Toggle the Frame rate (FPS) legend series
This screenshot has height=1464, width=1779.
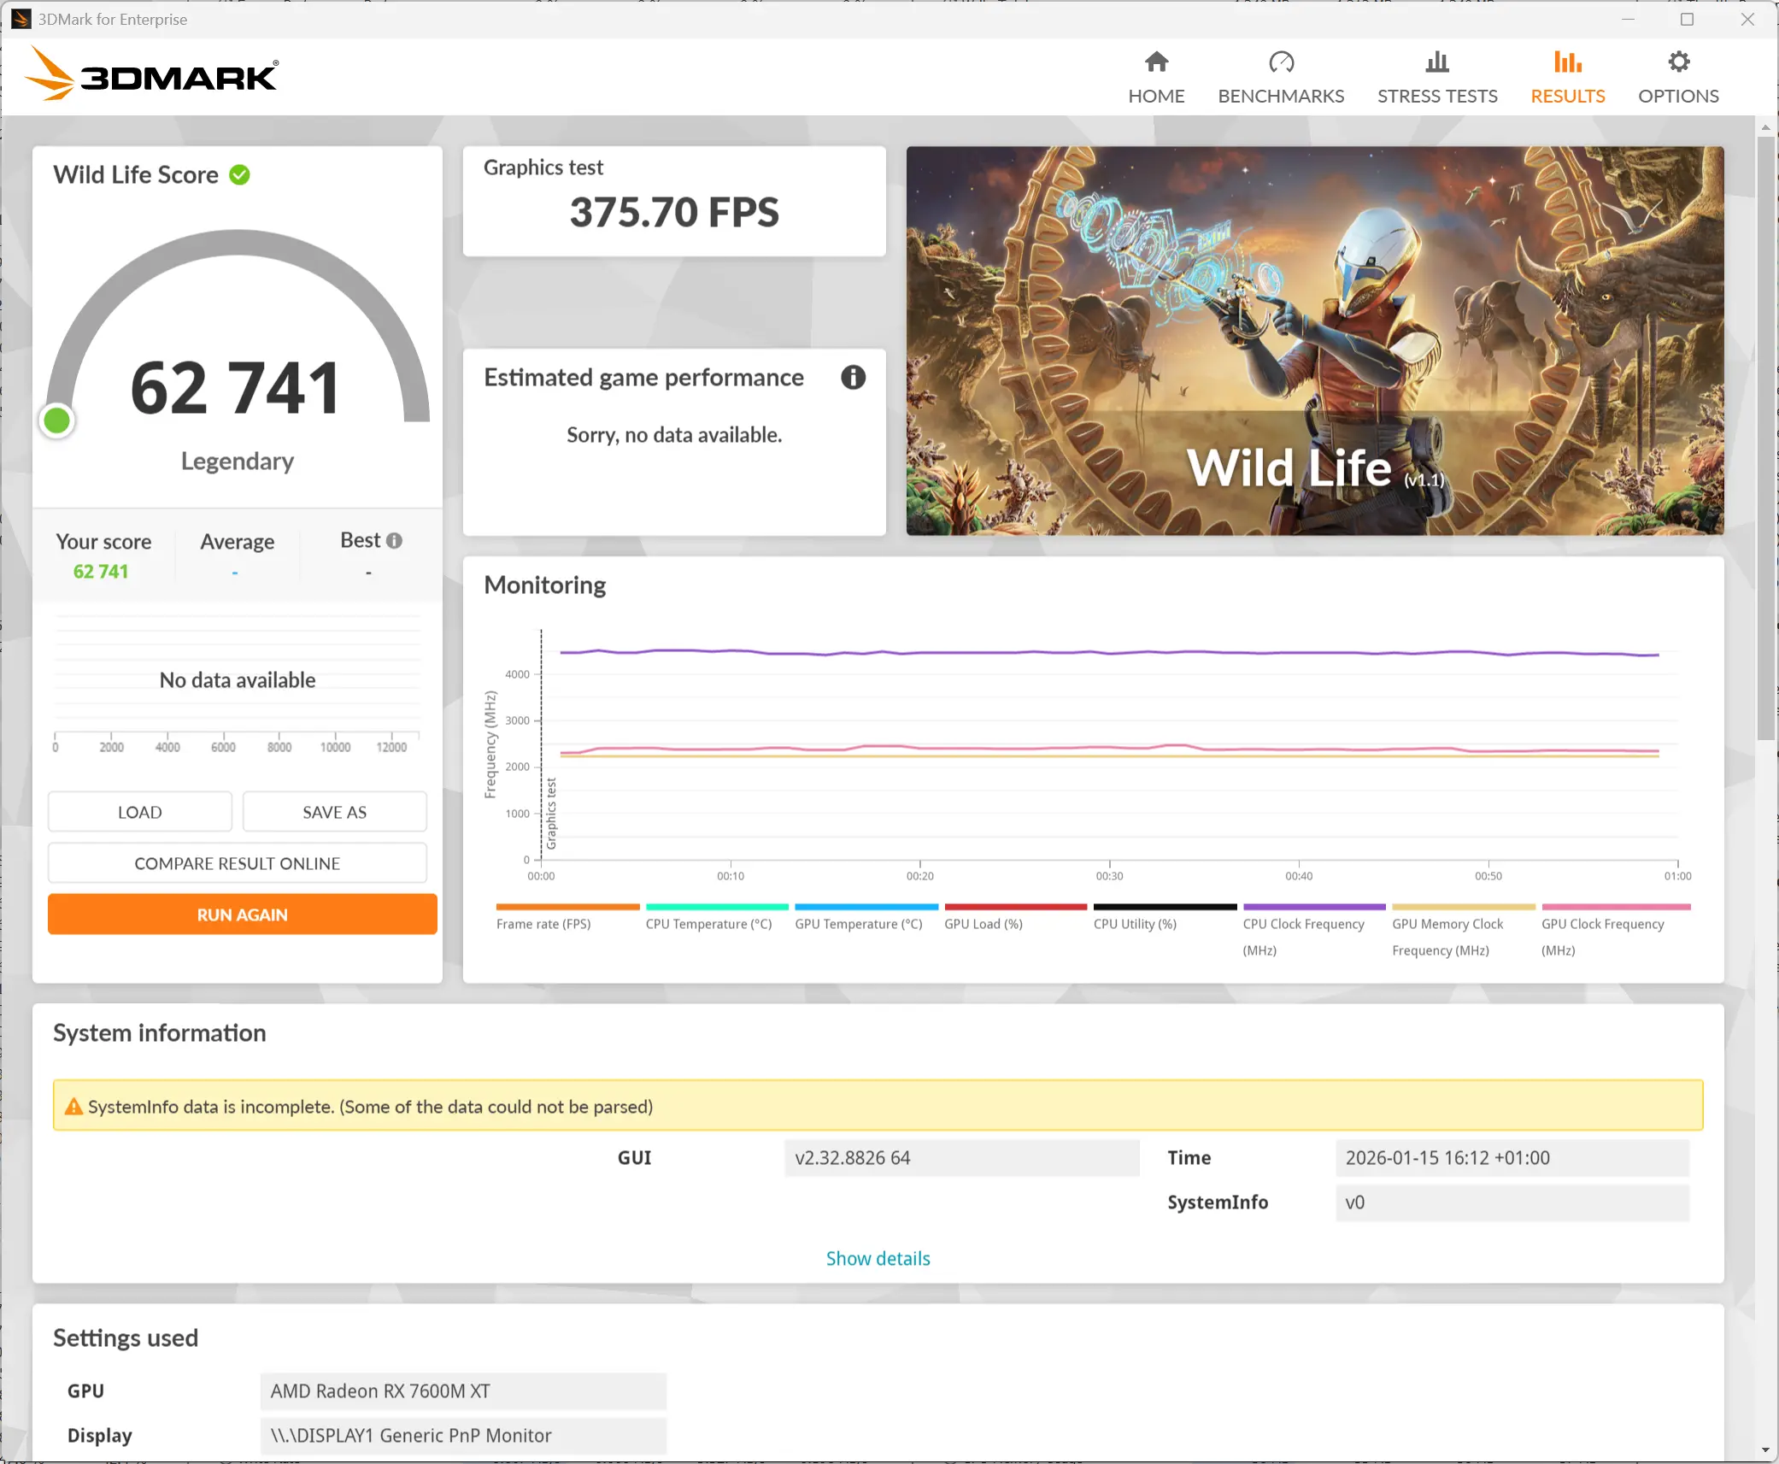pos(543,924)
